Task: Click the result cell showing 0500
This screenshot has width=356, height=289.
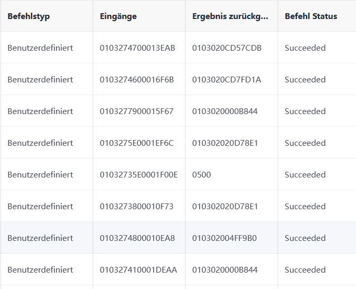Action: point(201,175)
